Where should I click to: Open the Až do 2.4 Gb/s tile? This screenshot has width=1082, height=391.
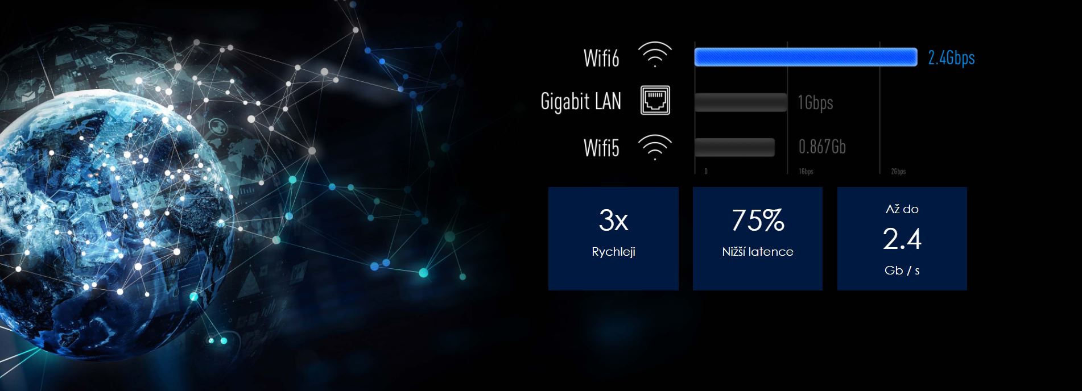[x=902, y=239]
